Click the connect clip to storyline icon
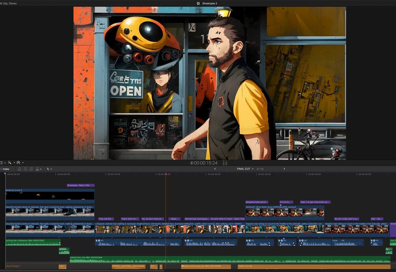The image size is (396, 272). pyautogui.click(x=19, y=169)
